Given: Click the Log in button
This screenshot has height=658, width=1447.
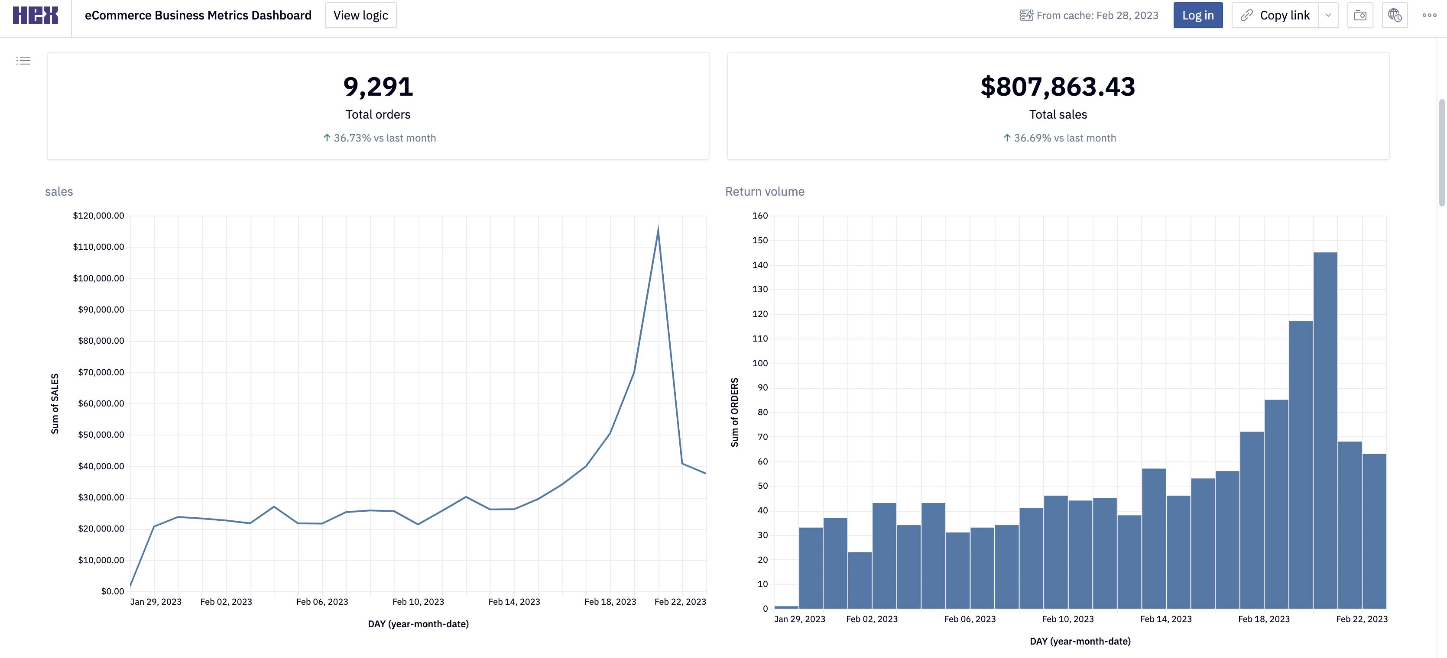Looking at the screenshot, I should click(x=1197, y=15).
